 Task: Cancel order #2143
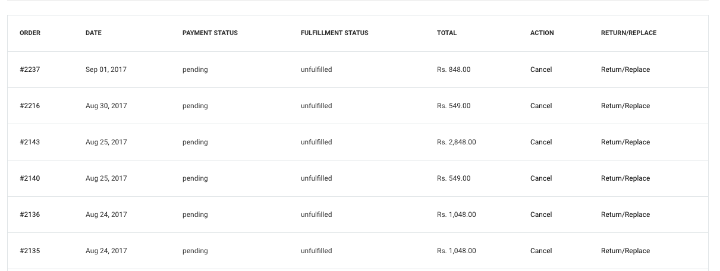point(541,142)
